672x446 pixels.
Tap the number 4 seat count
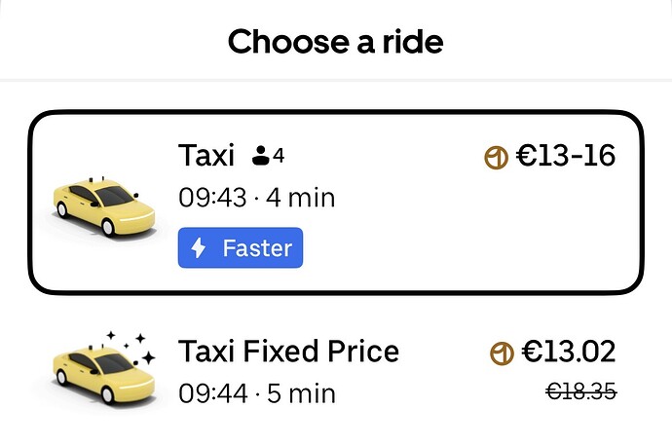click(279, 155)
